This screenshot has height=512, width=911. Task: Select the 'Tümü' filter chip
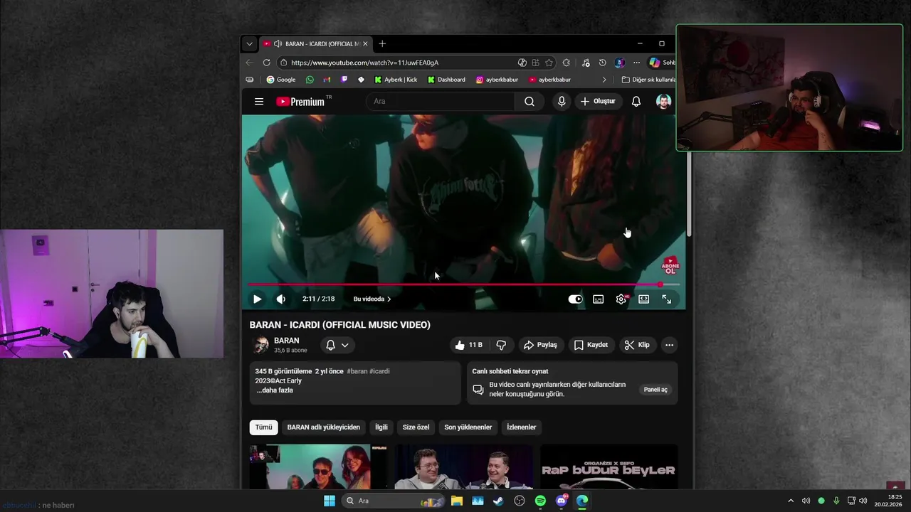(x=264, y=427)
